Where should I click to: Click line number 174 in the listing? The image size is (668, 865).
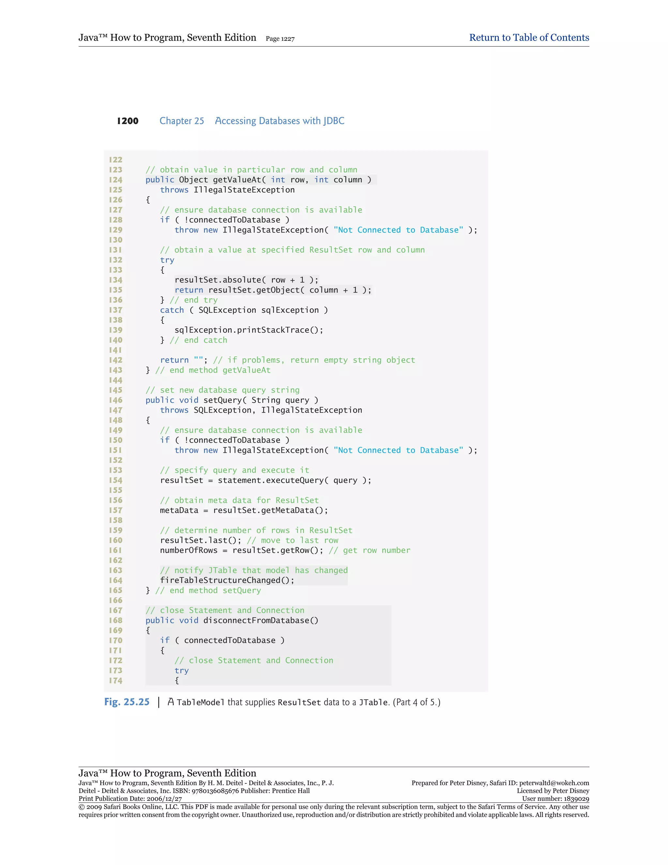[x=115, y=681]
